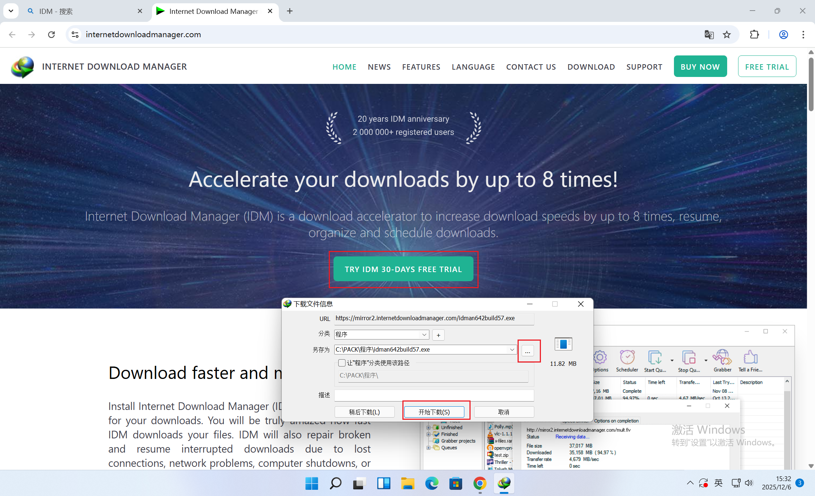The width and height of the screenshot is (815, 496).
Task: Open the Chrome profile icon
Action: (x=783, y=34)
